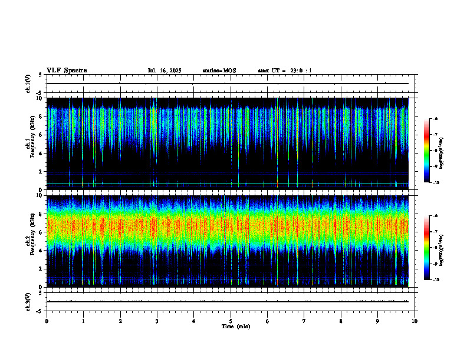Click the "start UT = 23:0 :1" label
The image size is (467, 360).
(x=285, y=71)
